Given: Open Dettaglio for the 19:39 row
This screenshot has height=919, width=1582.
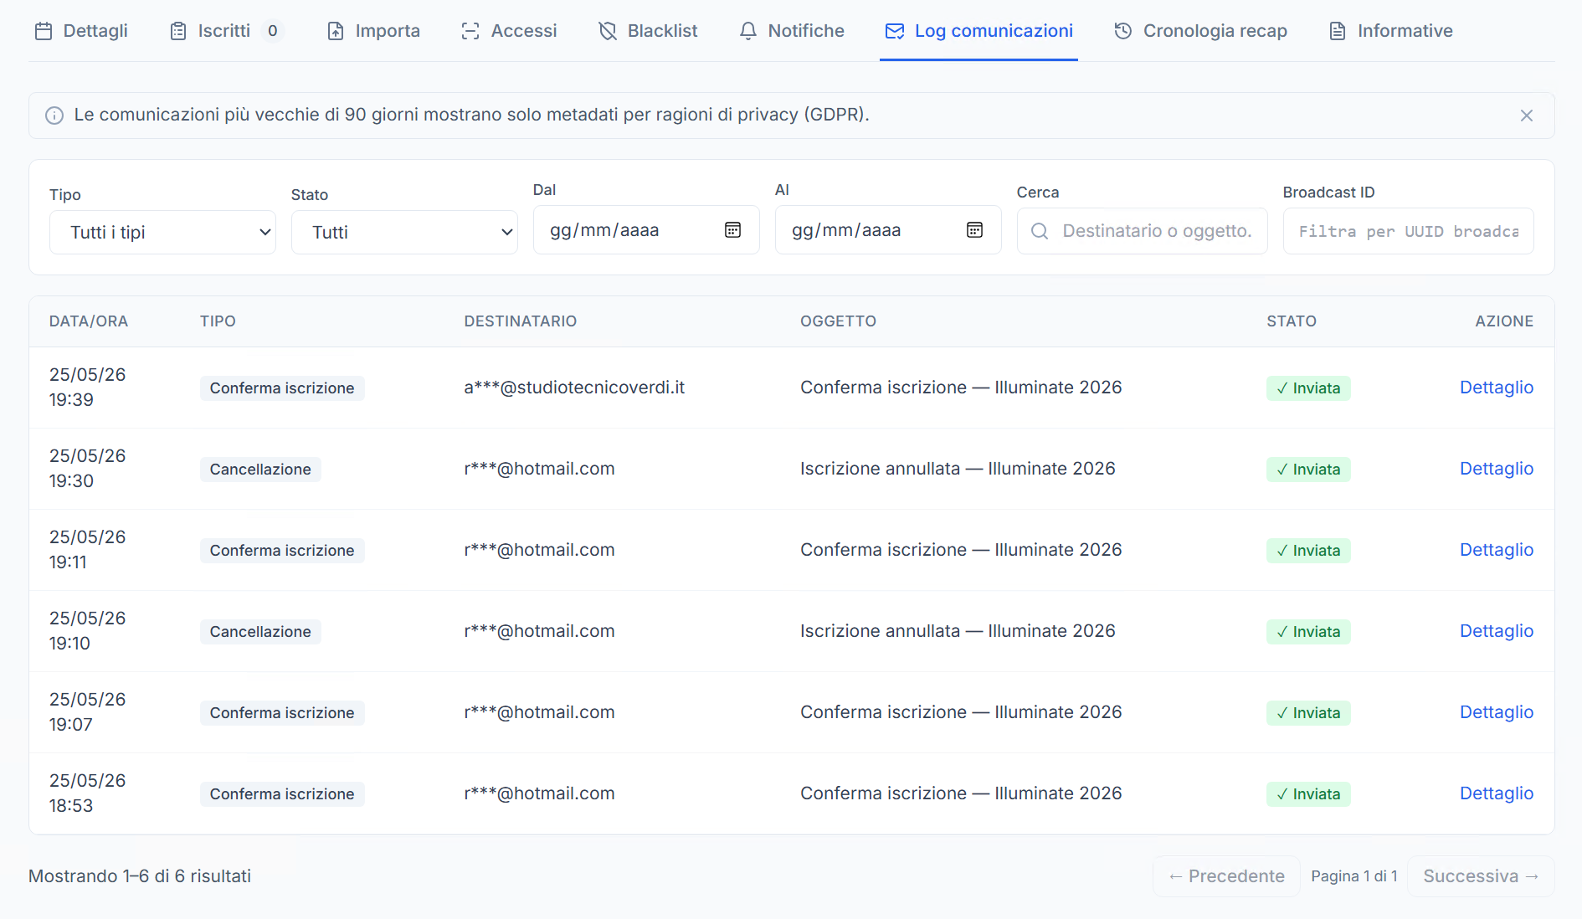Looking at the screenshot, I should 1497,388.
